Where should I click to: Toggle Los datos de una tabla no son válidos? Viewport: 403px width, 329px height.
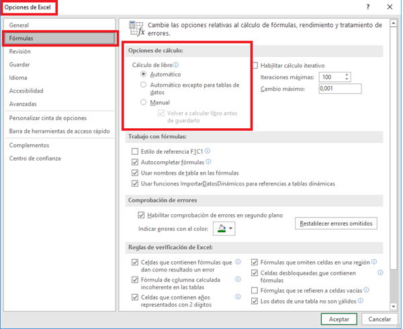click(x=255, y=301)
